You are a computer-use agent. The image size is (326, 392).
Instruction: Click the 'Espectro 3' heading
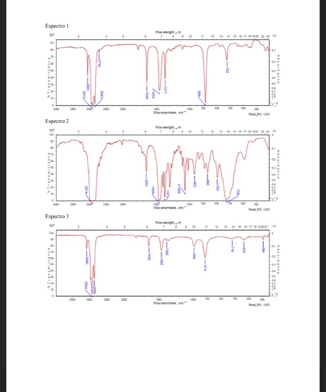(x=57, y=216)
